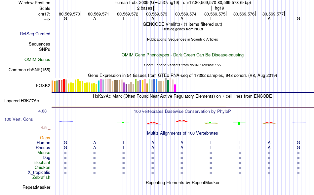Click the Zebrafish species label
The width and height of the screenshot is (314, 195).
41,178
